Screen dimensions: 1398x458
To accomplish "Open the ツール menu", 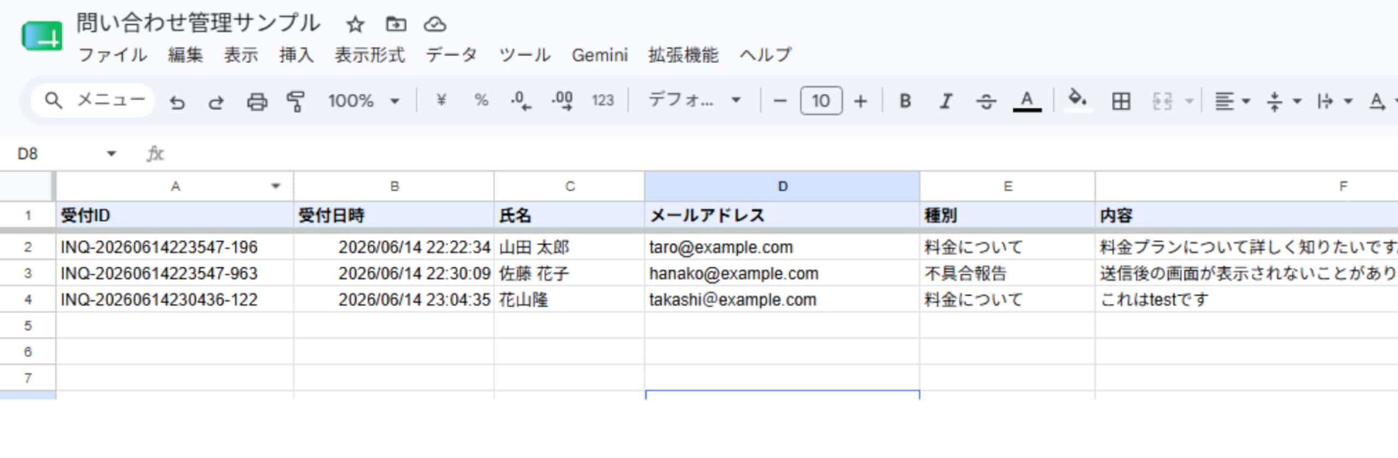I will click(525, 55).
